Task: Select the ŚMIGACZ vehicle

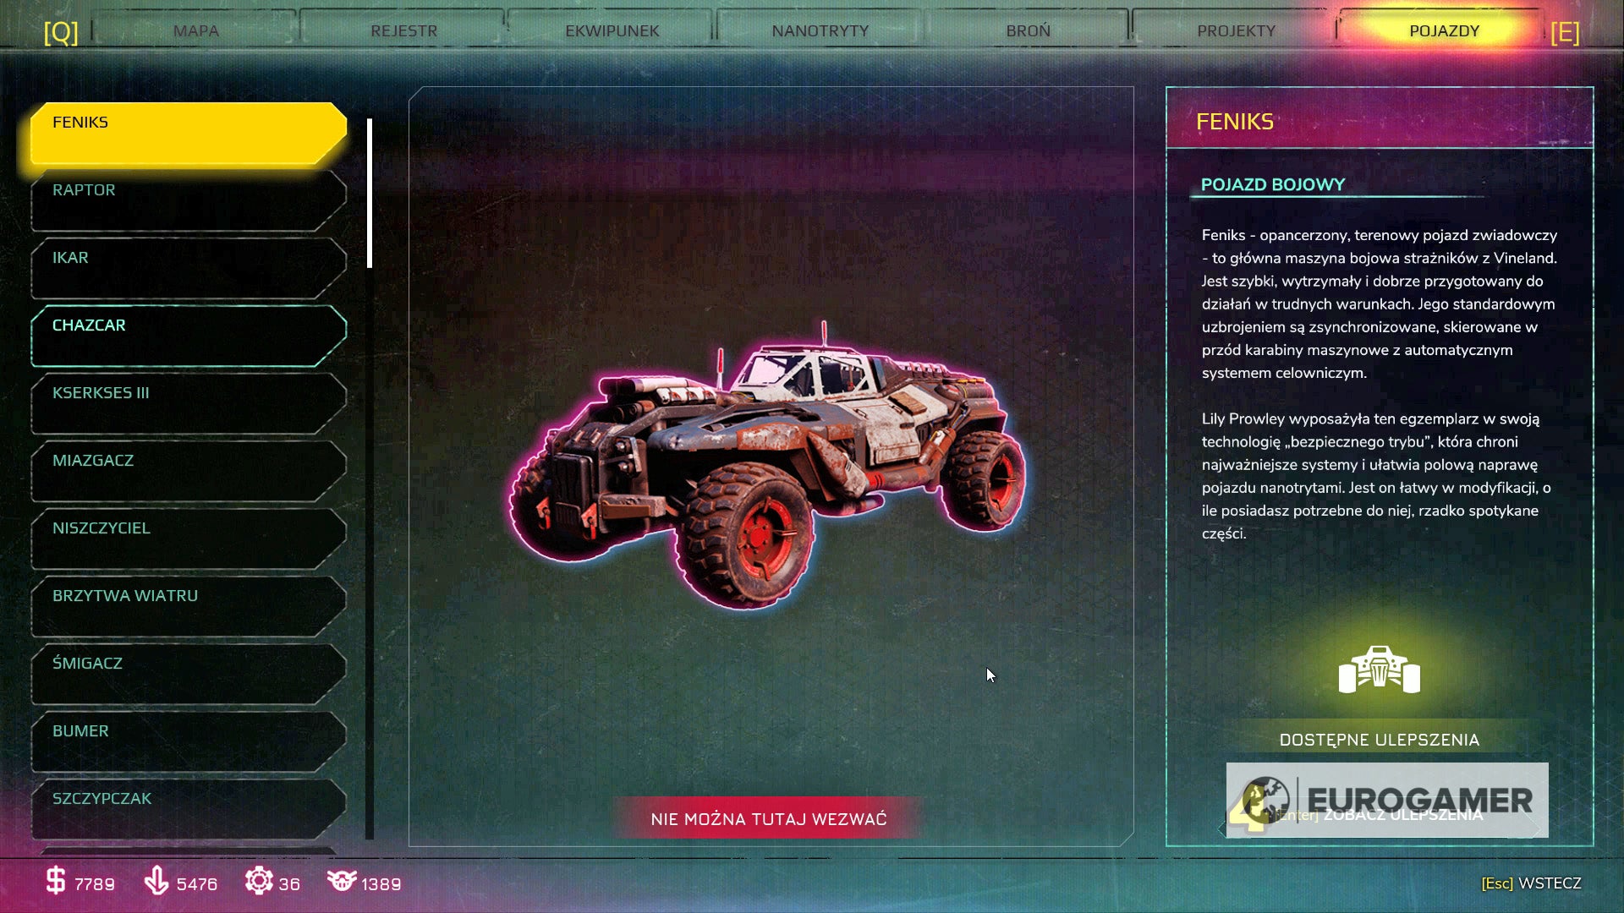Action: click(189, 674)
